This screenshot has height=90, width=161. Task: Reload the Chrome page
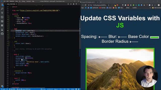tap(86, 5)
